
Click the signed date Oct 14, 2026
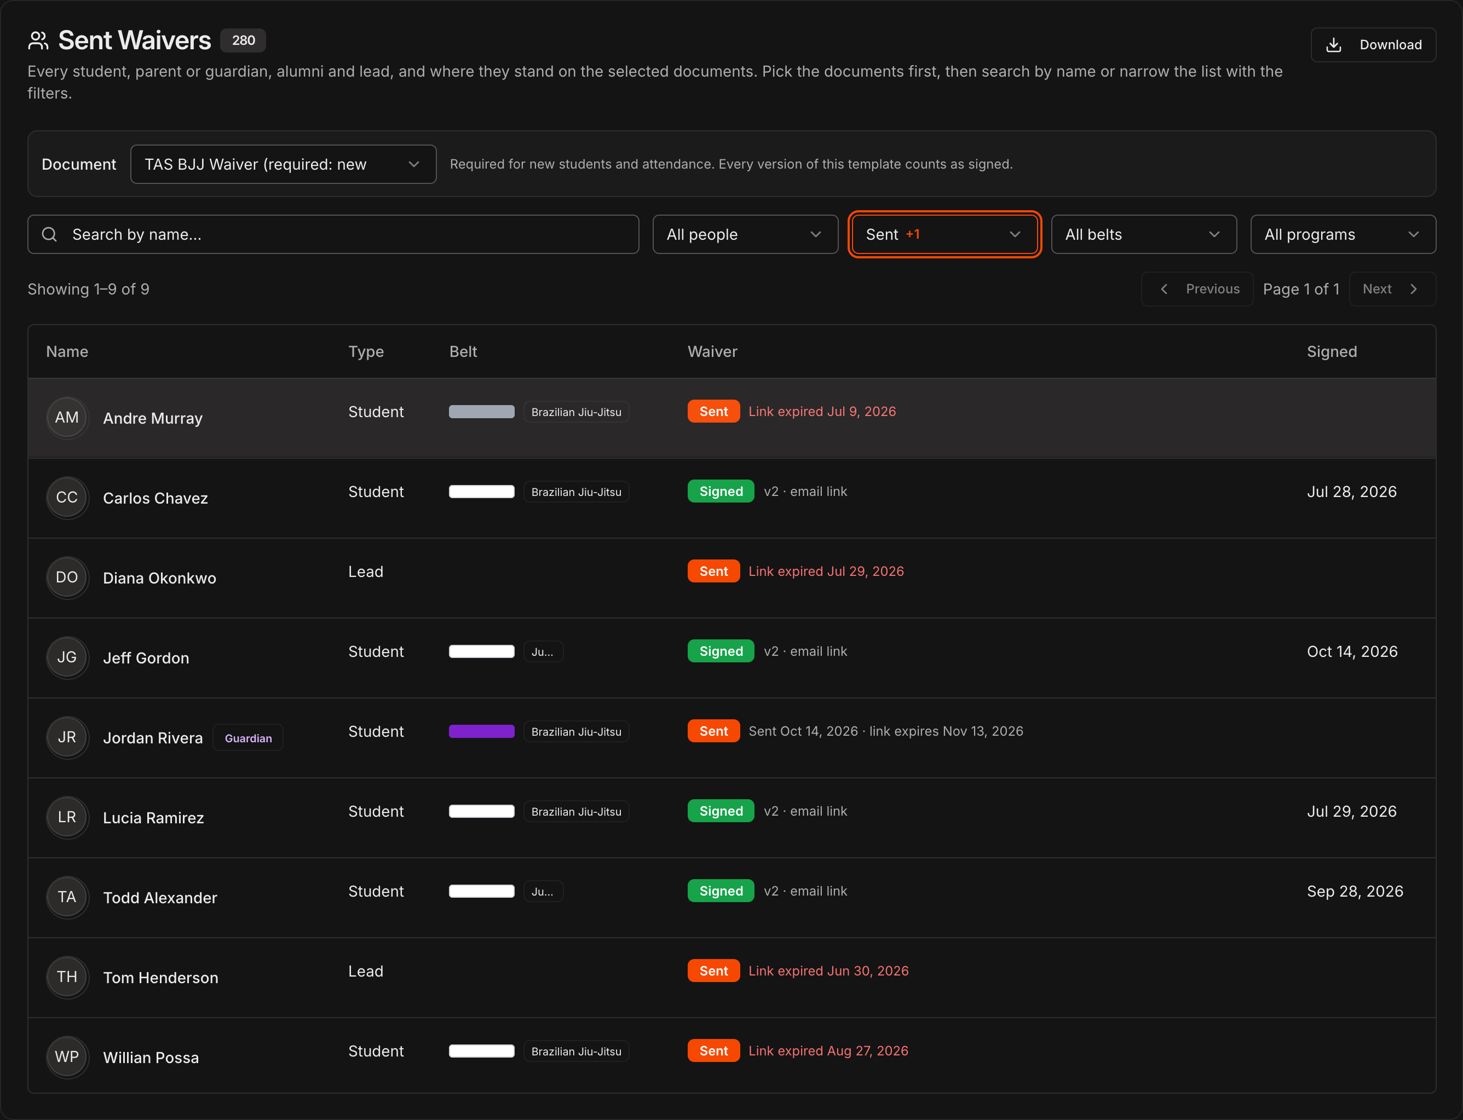1352,651
